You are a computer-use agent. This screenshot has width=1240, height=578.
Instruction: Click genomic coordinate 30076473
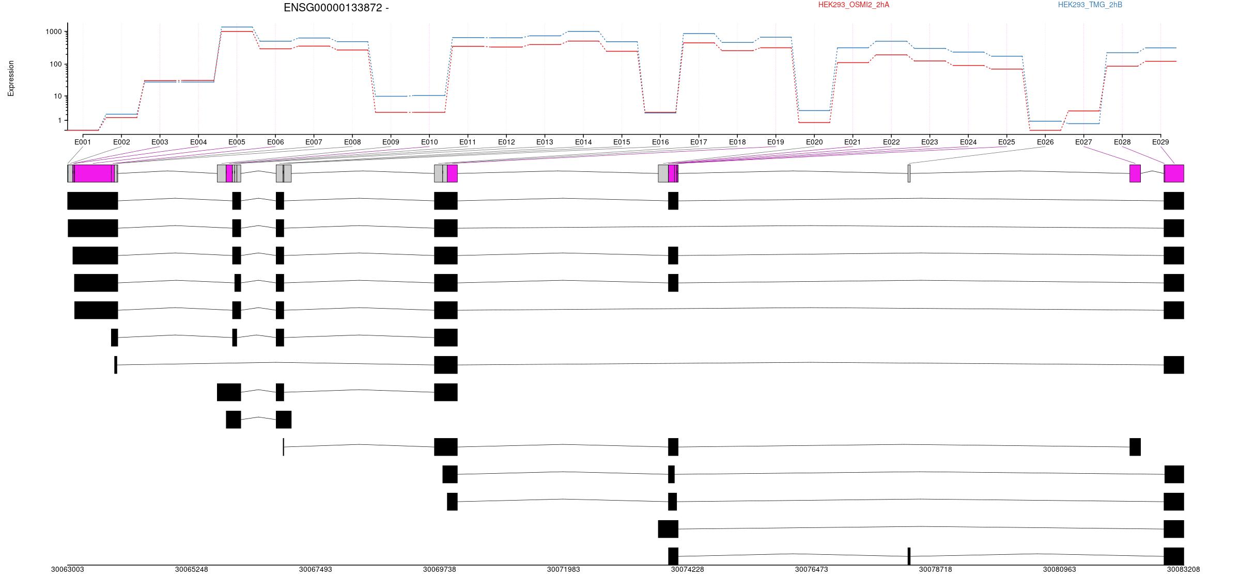[812, 570]
